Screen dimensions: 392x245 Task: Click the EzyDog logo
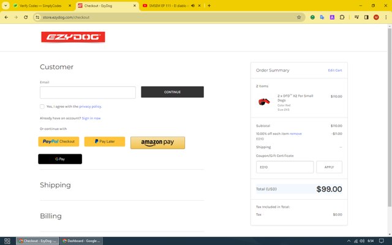(x=73, y=37)
